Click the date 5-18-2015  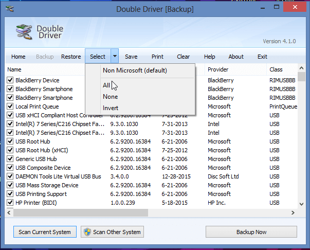pyautogui.click(x=175, y=203)
